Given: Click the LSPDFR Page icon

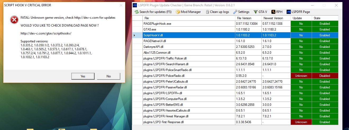Looking at the screenshot, I should pos(288,12).
